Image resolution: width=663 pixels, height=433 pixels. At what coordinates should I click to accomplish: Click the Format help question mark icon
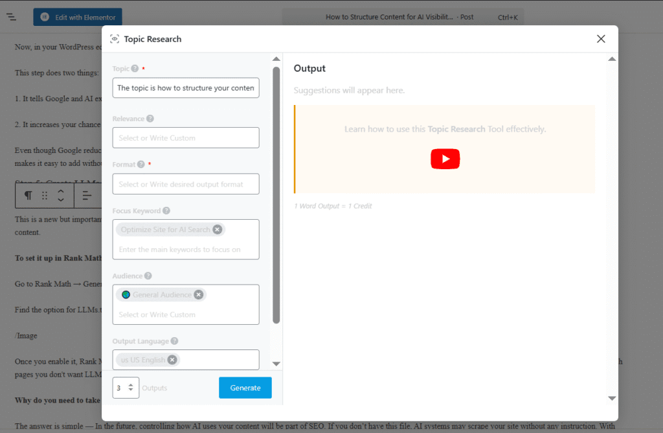140,165
